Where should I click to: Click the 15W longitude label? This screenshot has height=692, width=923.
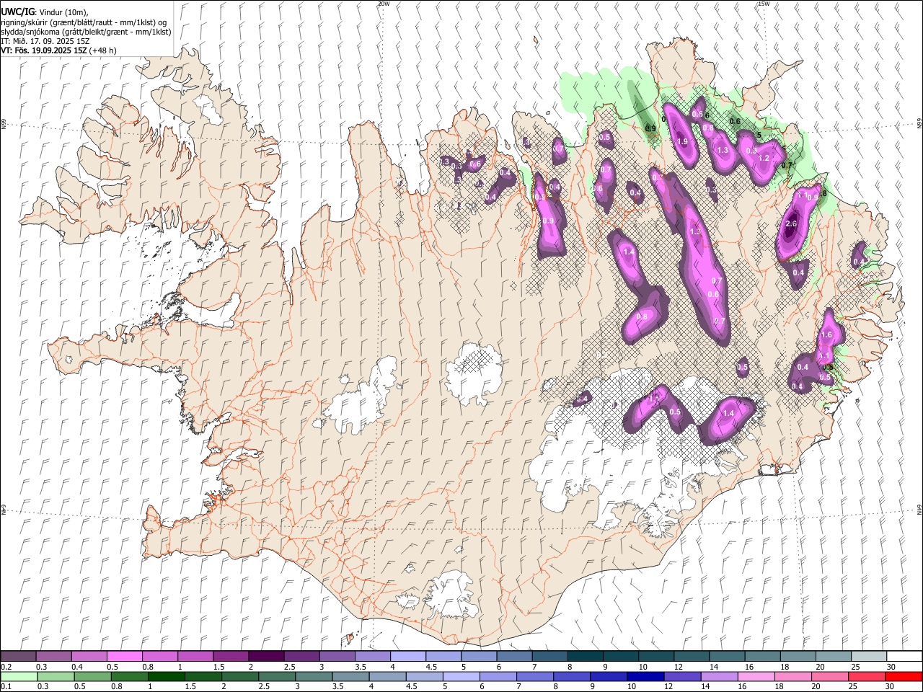[764, 4]
